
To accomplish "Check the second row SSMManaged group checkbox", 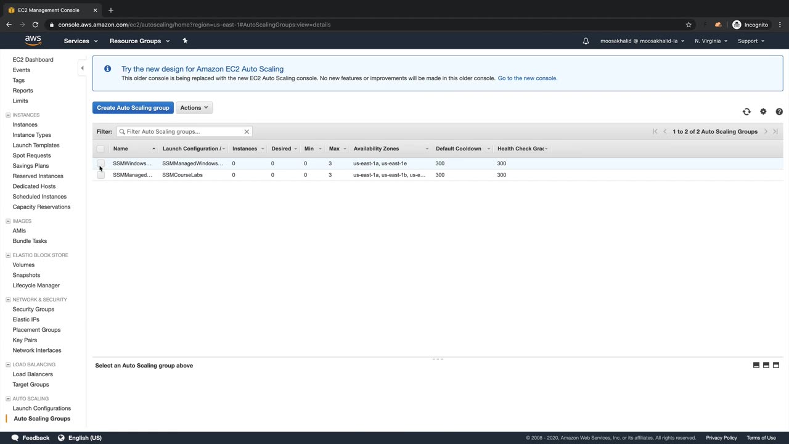I will 100,175.
